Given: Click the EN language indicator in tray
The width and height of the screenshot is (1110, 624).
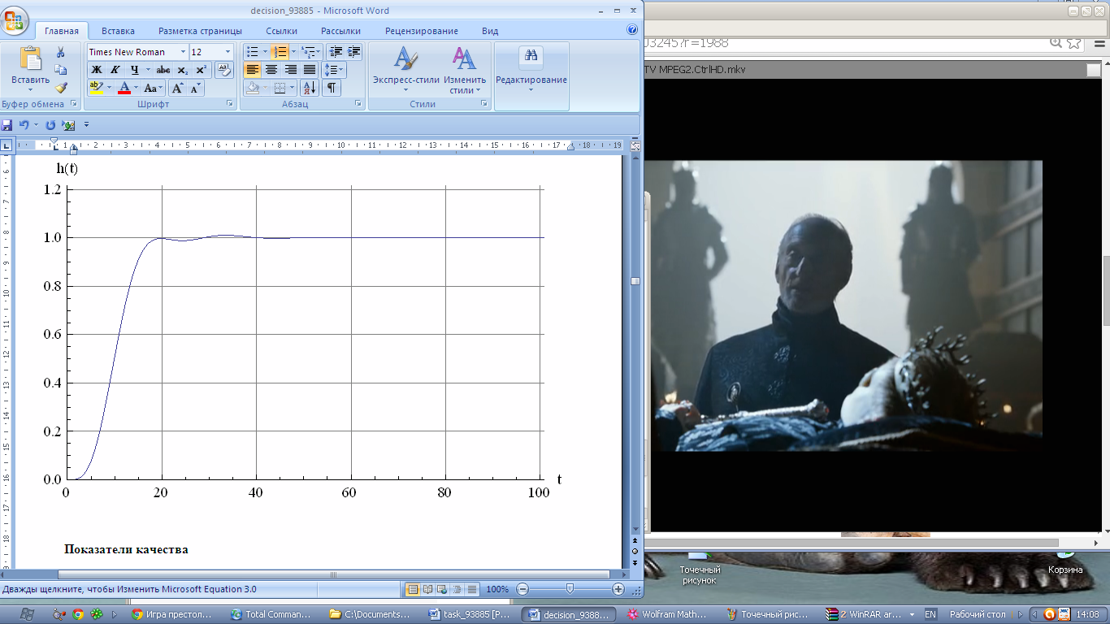Looking at the screenshot, I should (x=931, y=614).
